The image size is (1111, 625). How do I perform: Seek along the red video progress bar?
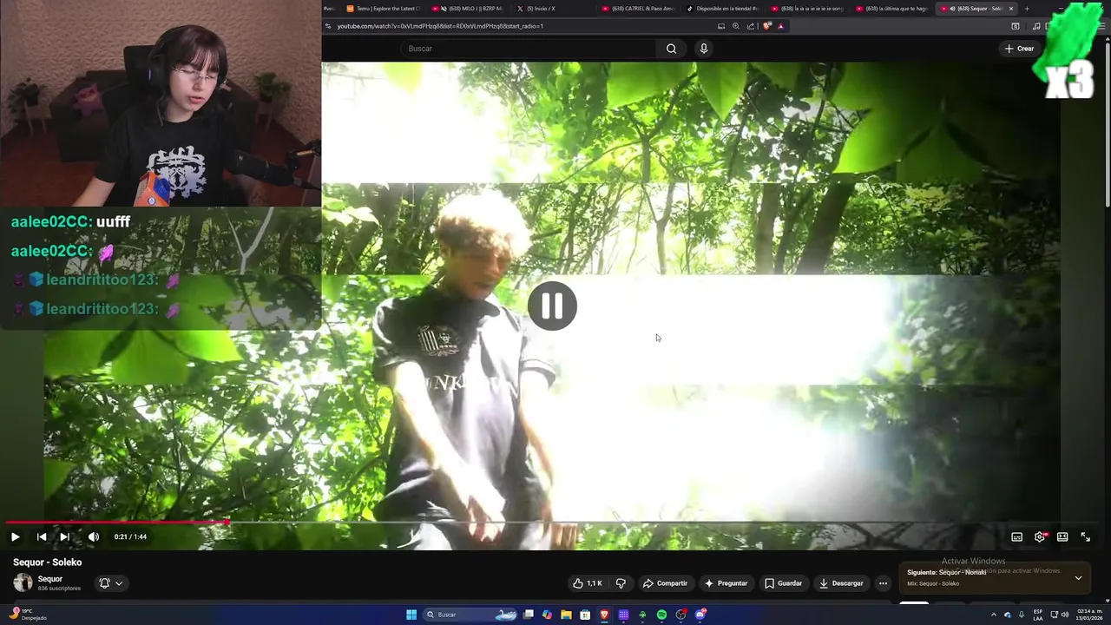[x=117, y=523]
